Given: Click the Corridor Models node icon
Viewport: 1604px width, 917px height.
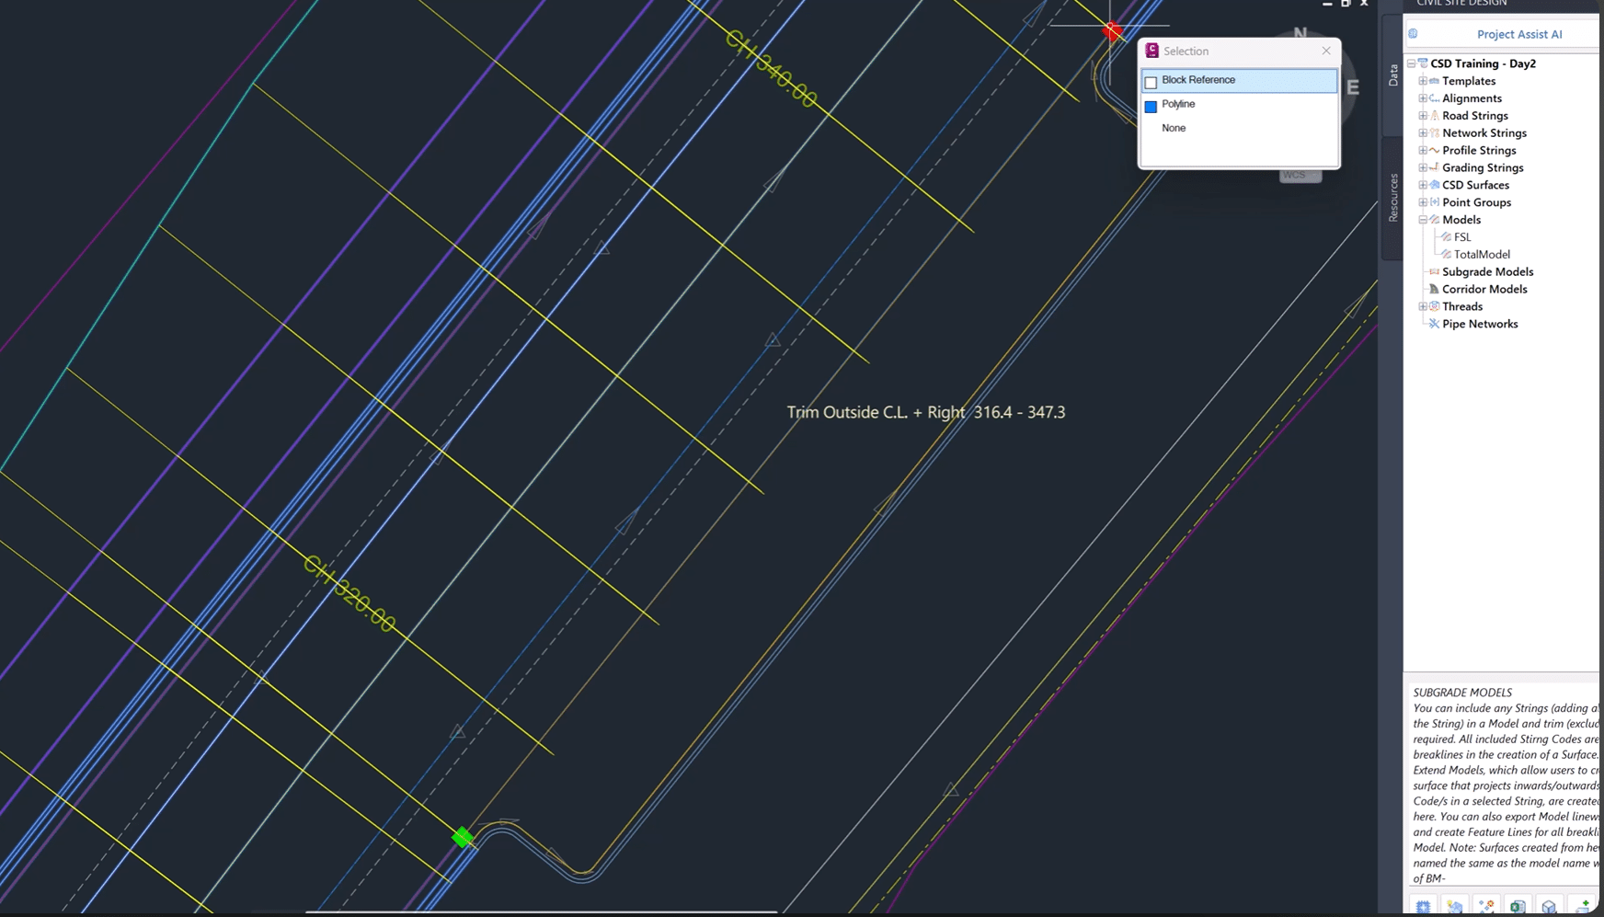Looking at the screenshot, I should [x=1434, y=290].
